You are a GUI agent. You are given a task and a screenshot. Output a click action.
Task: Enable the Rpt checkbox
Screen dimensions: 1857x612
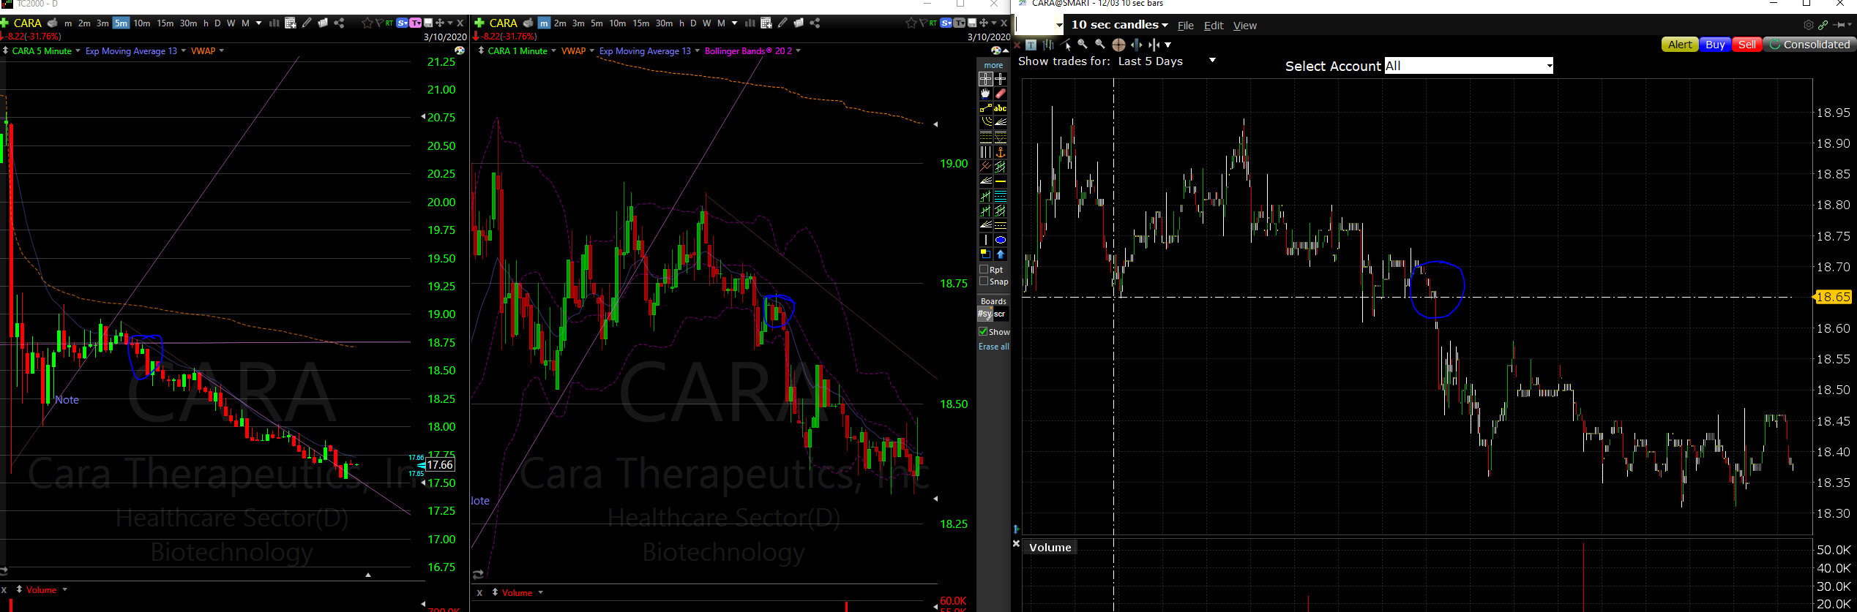click(x=984, y=270)
